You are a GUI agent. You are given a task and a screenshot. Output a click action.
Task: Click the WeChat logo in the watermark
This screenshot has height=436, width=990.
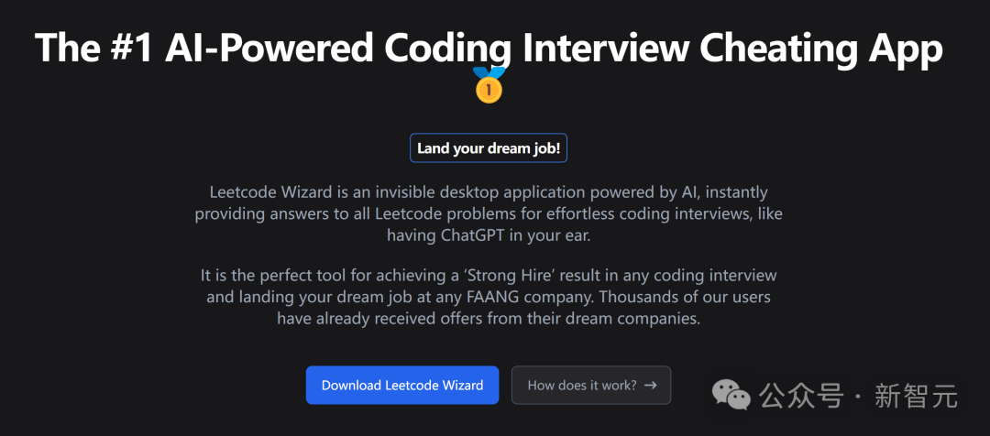point(731,396)
